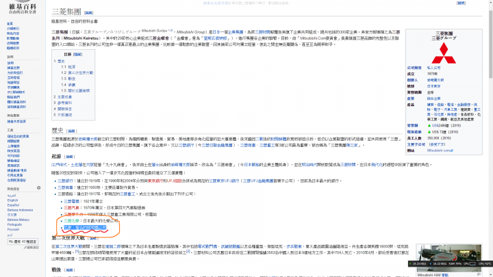Open the 上傳檔案 tool link
The width and height of the screenshot is (493, 277).
pyautogui.click(x=13, y=146)
